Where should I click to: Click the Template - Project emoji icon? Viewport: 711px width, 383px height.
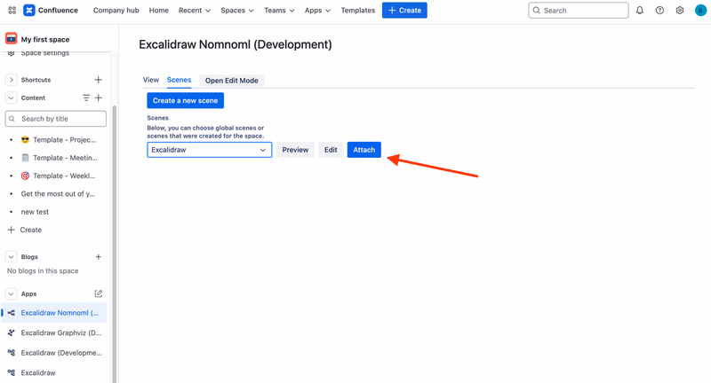pos(25,140)
